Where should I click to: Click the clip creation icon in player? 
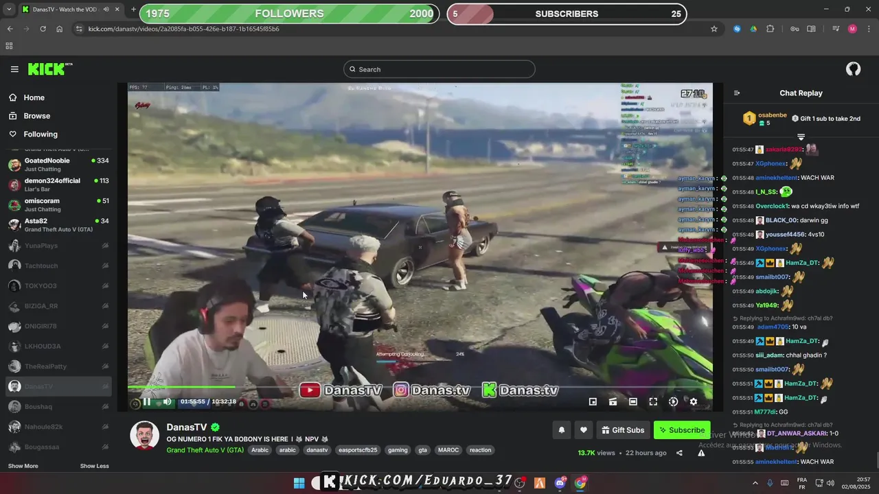(613, 401)
